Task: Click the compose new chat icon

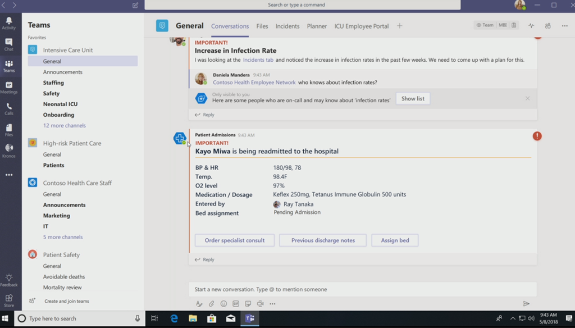Action: tap(135, 5)
